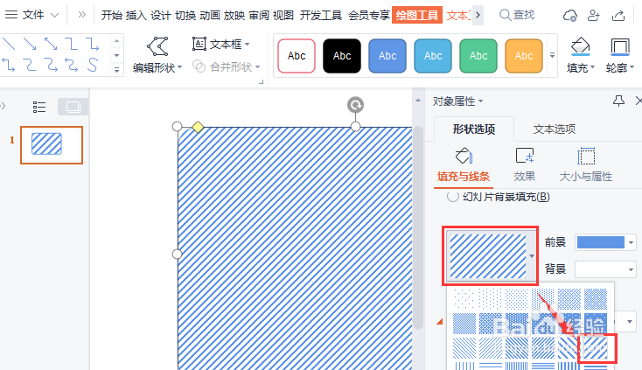Screen dimensions: 642x370
Task: Open the cloud sync status icon
Action: tap(570, 16)
